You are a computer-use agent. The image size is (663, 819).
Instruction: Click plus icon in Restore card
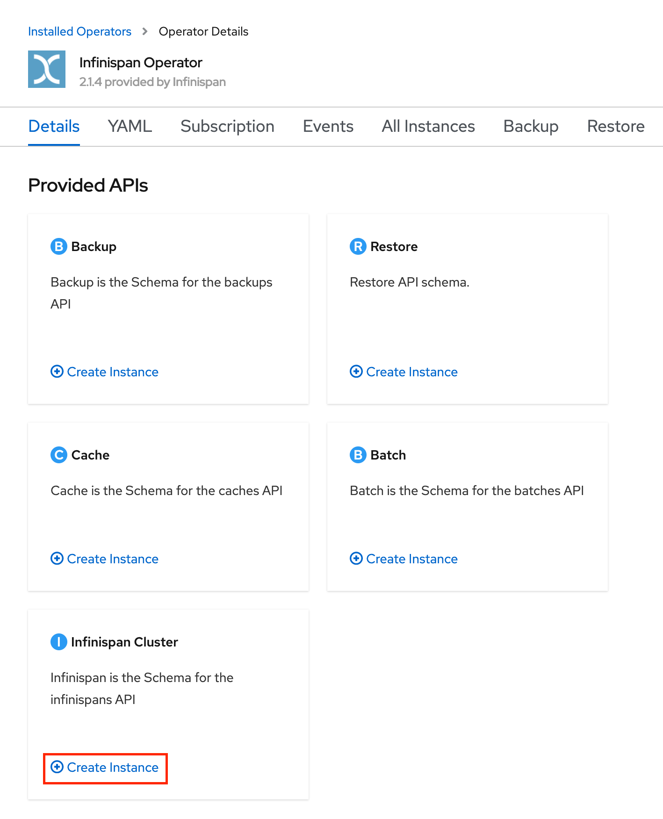point(356,372)
